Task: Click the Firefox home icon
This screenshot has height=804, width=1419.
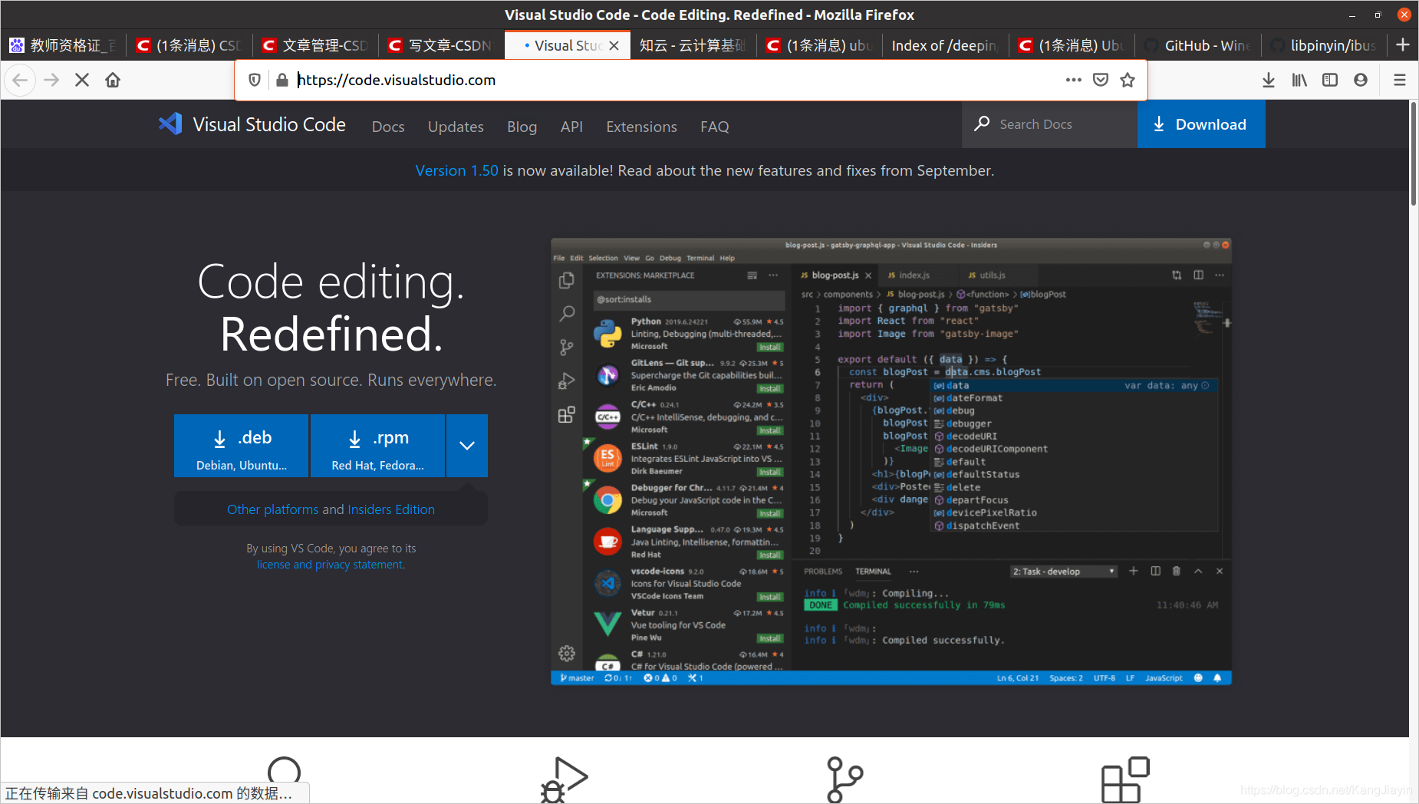Action: (x=113, y=80)
